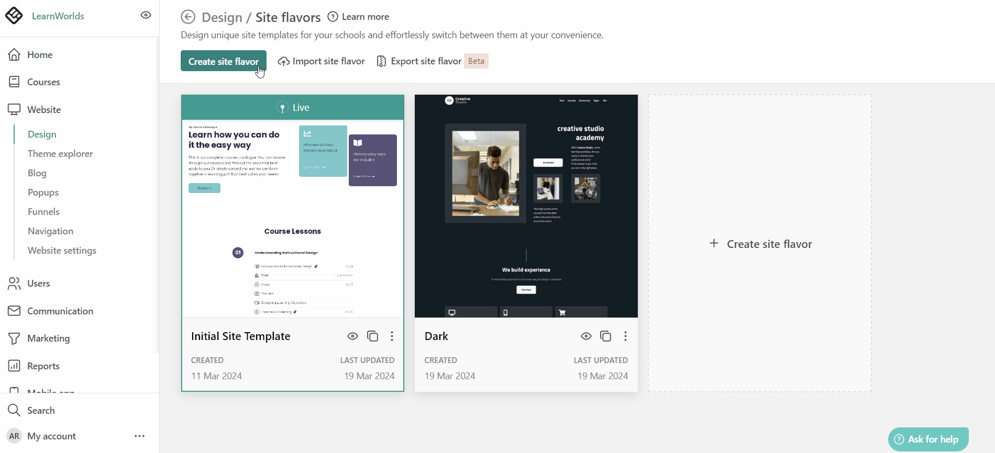Go back using the circled arrow
995x453 pixels.
(x=188, y=17)
